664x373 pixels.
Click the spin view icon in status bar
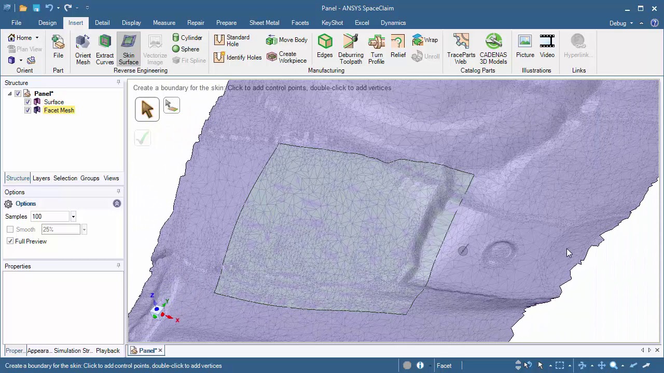click(x=582, y=366)
